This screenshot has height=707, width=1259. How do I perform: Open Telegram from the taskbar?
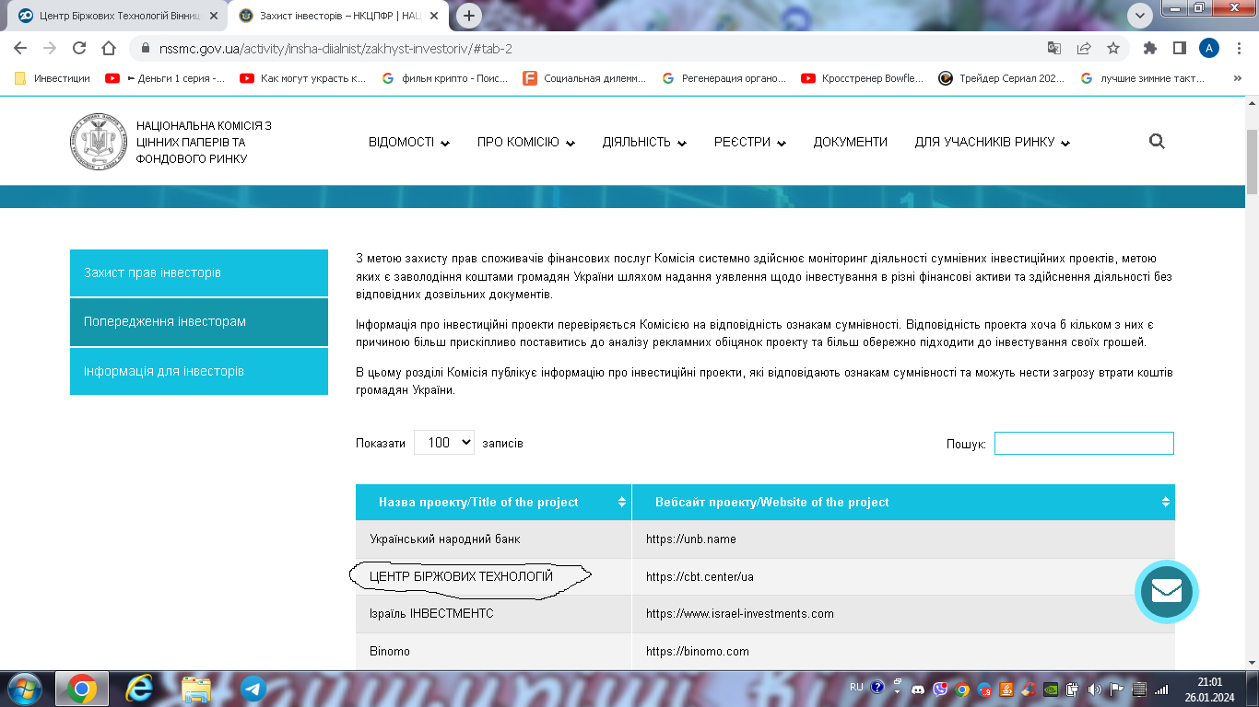[253, 689]
